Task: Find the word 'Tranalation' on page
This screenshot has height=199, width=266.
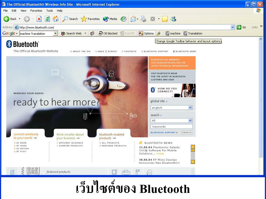Action: click(x=193, y=33)
